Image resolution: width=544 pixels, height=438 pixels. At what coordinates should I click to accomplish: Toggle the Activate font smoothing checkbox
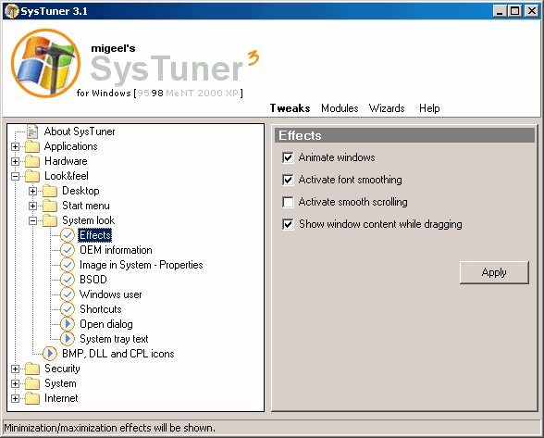(x=288, y=180)
